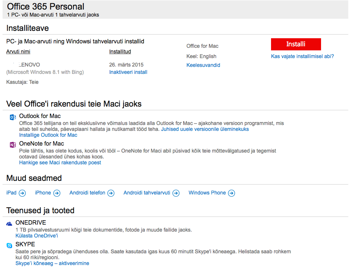Click the Outlook for Mac icon
The height and width of the screenshot is (268, 349).
click(x=13, y=117)
